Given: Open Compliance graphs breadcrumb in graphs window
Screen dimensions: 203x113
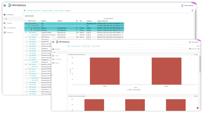Looking at the screenshot, I should pos(86,46).
